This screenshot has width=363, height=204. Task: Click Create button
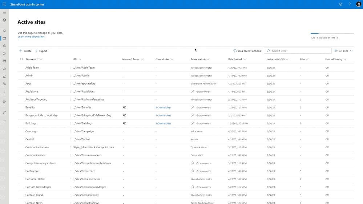coord(25,51)
